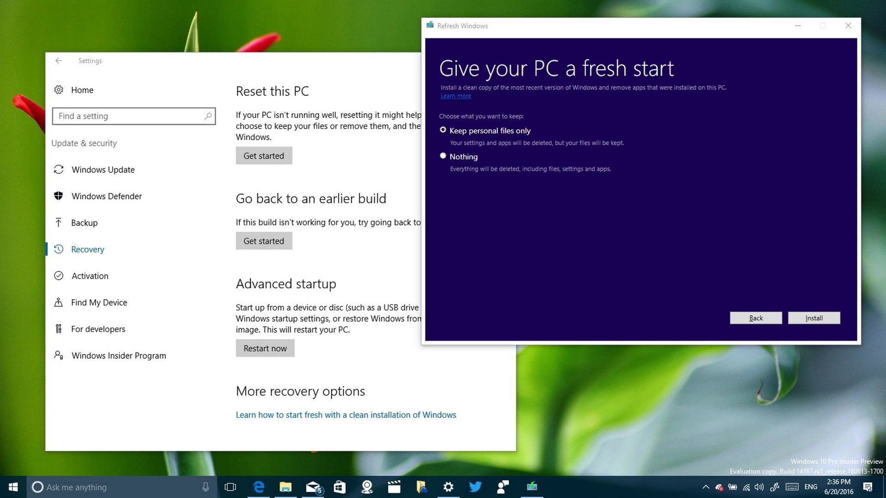Click the Windows Insider Program people icon

point(59,355)
